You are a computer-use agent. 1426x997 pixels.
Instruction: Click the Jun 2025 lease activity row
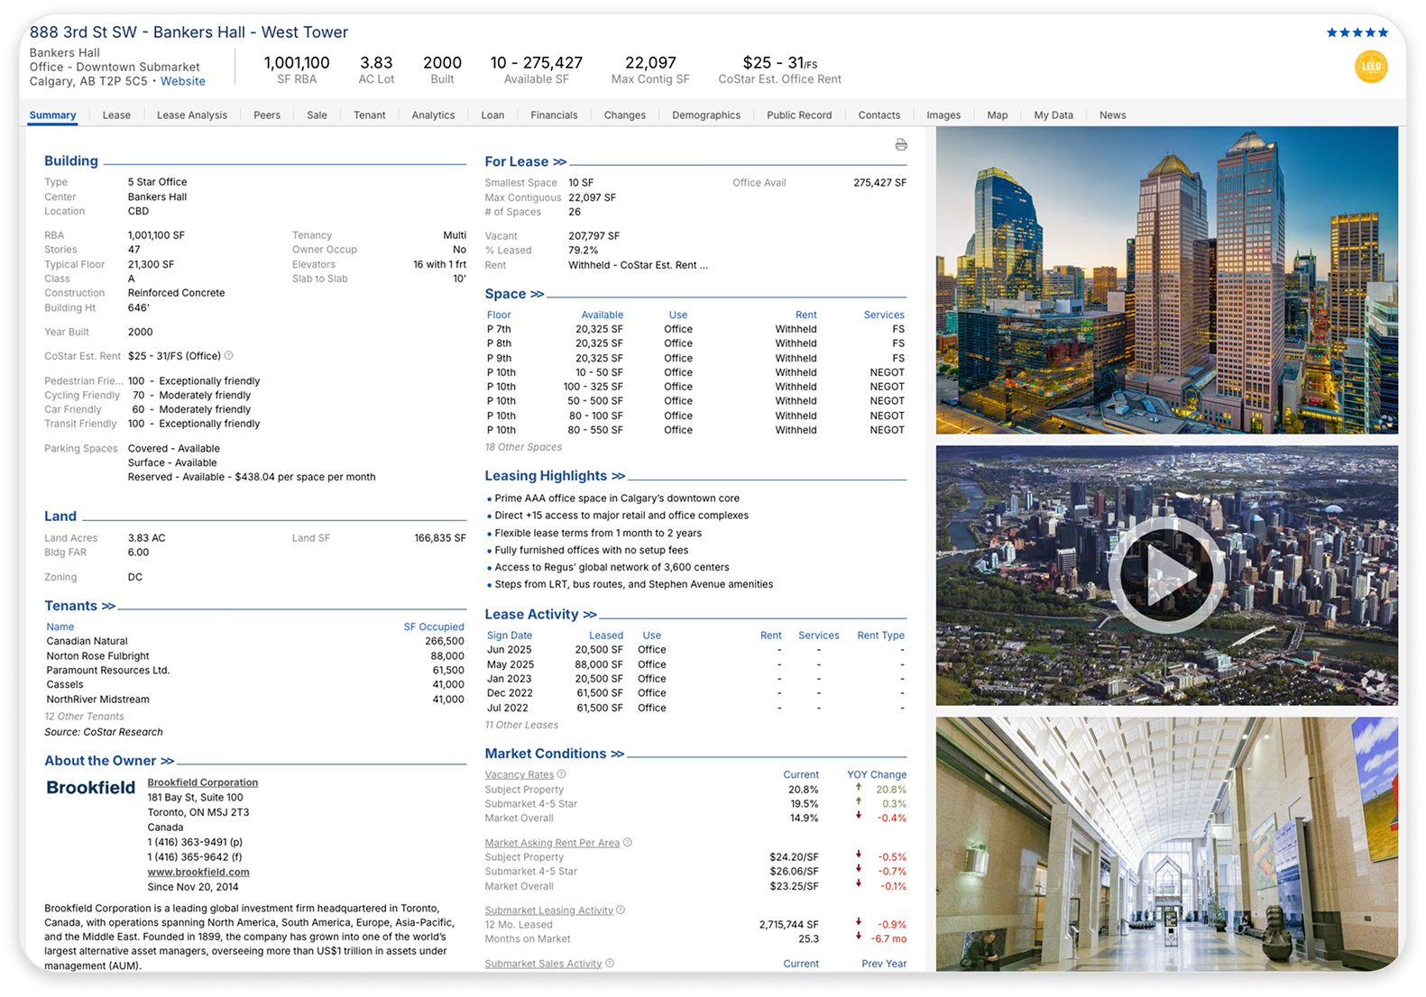click(695, 650)
